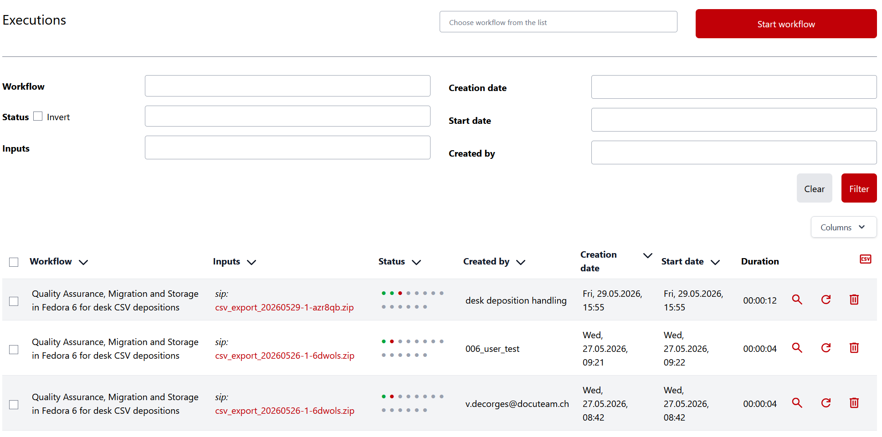Image resolution: width=882 pixels, height=437 pixels.
Task: Delete the azr8qb.zip execution
Action: [854, 300]
